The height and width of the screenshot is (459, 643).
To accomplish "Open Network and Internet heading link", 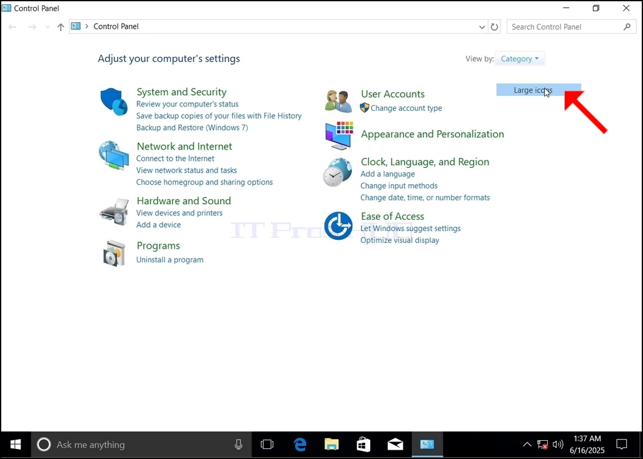I will (185, 146).
